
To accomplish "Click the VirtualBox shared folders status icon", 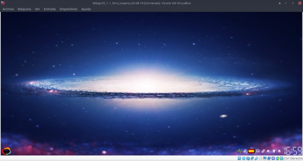I will coord(260,158).
